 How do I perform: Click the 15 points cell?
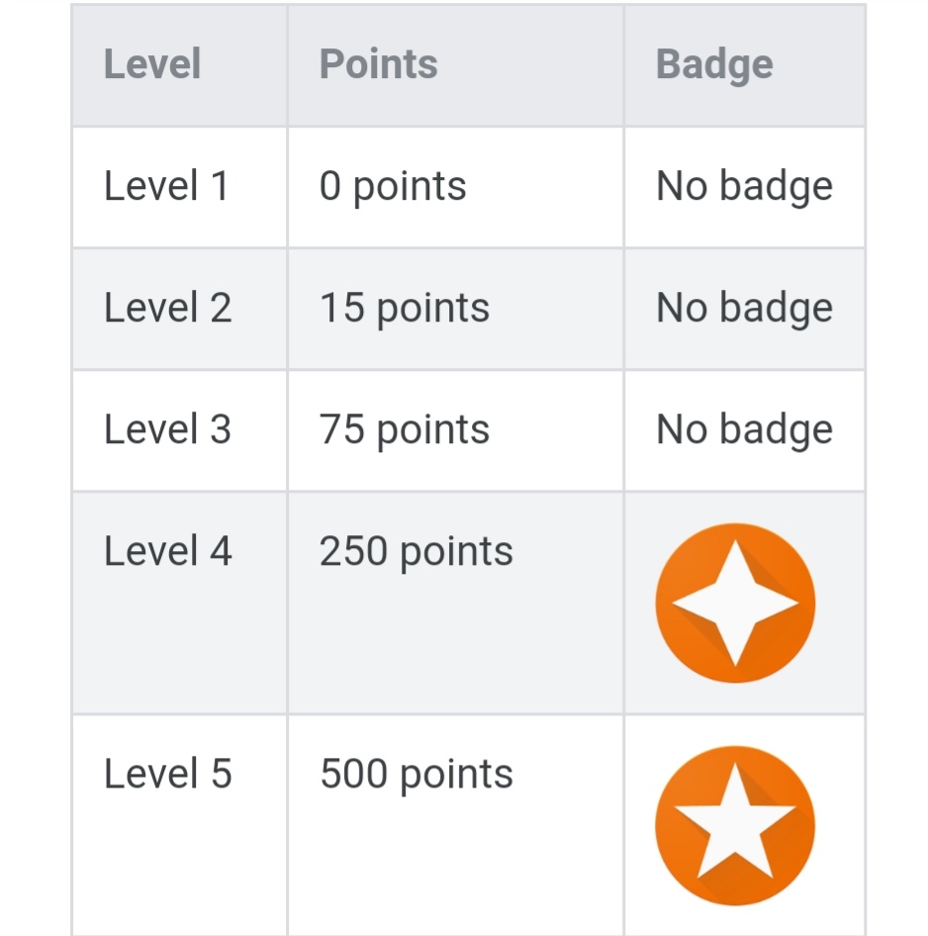pos(455,309)
